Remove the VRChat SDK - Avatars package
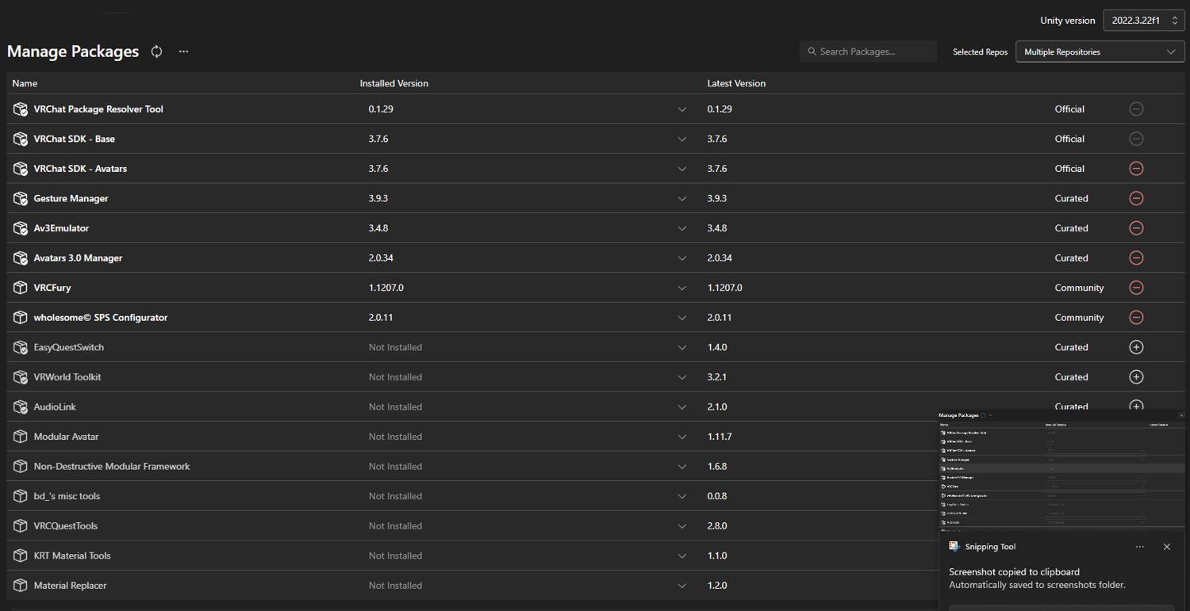1190x611 pixels. click(1136, 169)
